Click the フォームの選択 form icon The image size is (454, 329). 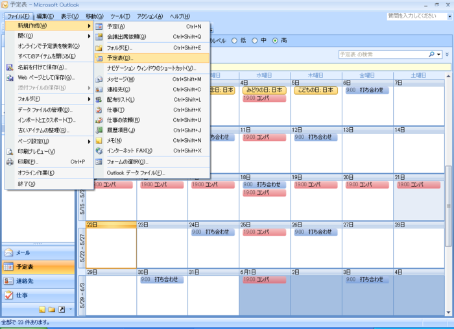(x=99, y=162)
